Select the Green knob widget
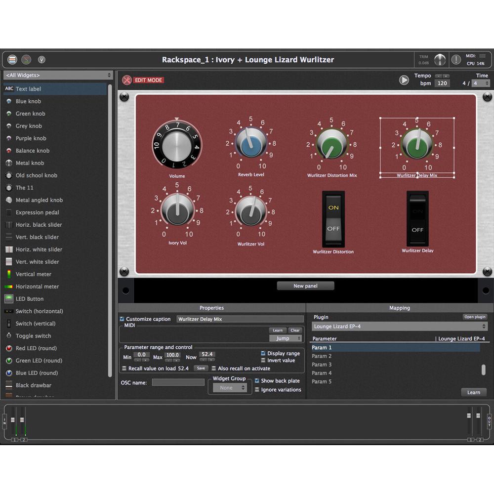The width and height of the screenshot is (494, 494). [x=31, y=114]
